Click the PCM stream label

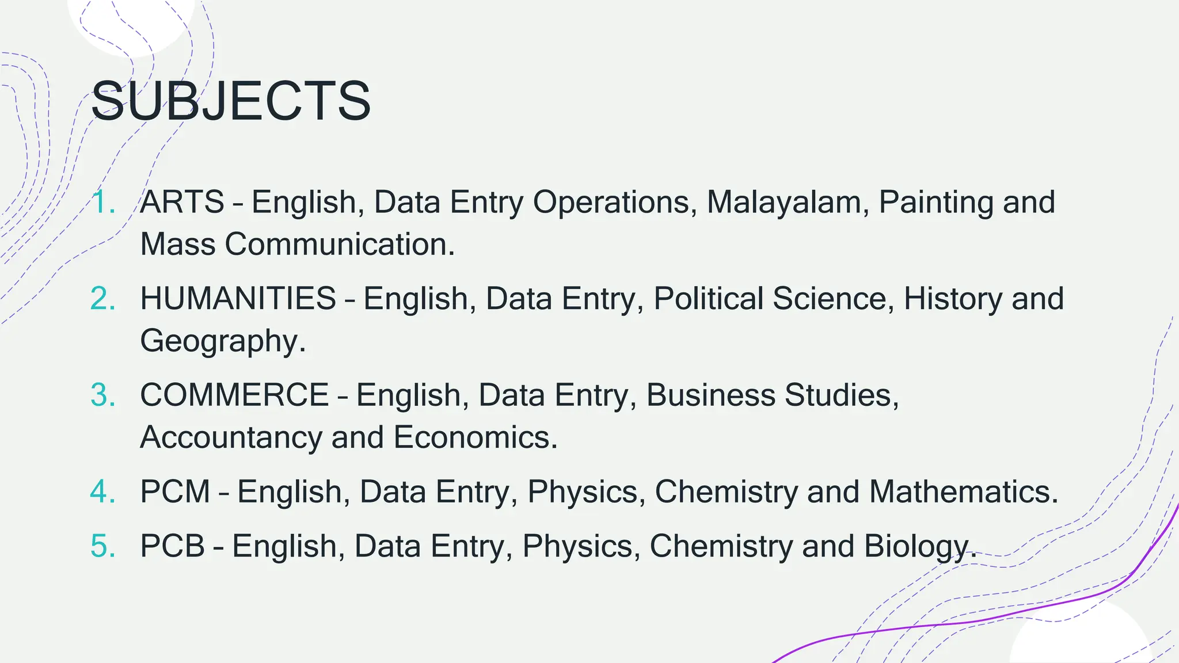(x=175, y=493)
